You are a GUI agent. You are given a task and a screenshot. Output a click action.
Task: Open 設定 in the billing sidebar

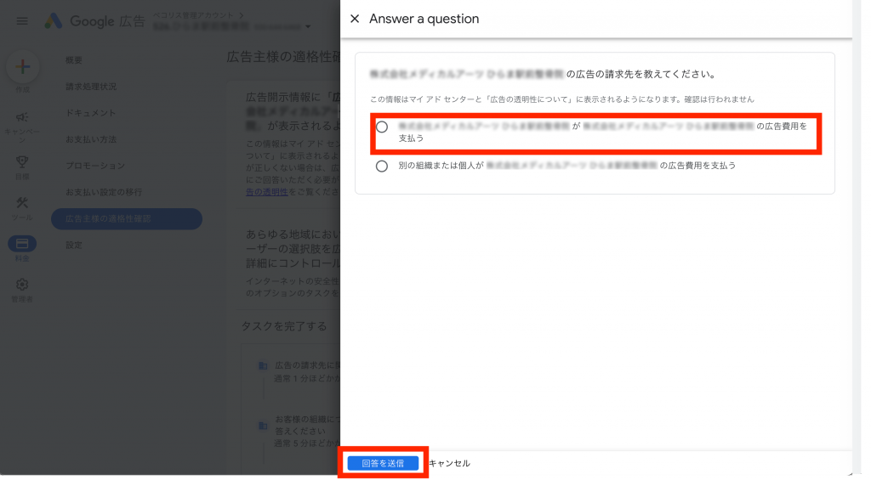[x=75, y=245]
